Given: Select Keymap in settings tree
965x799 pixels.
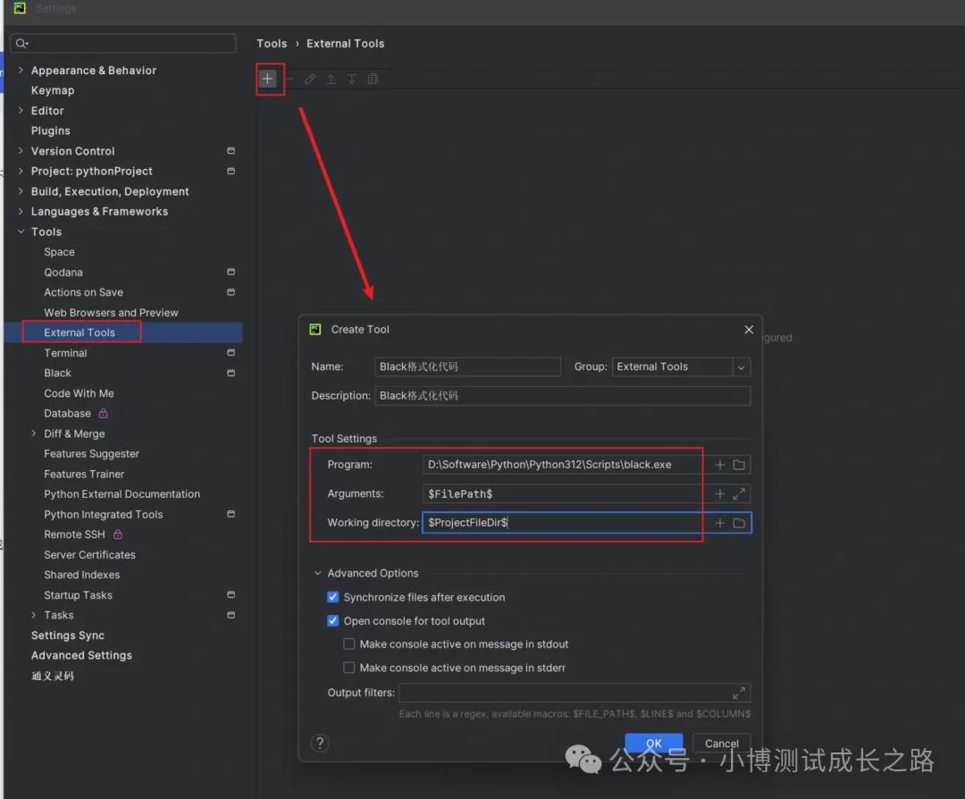Looking at the screenshot, I should [53, 90].
